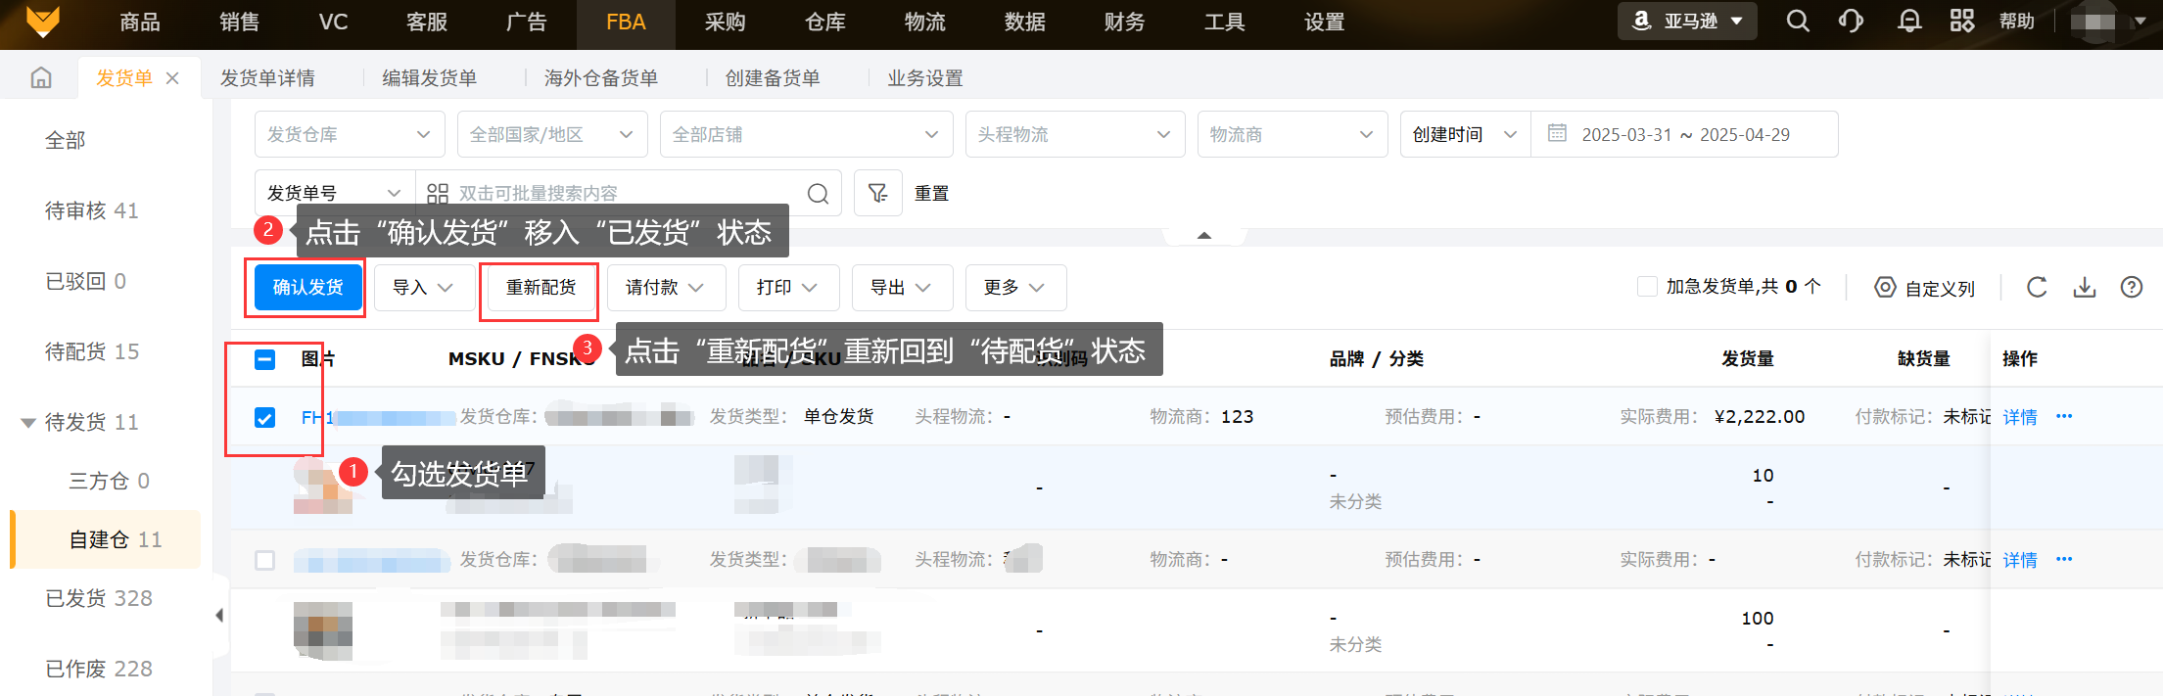Open the 物流 menu
This screenshot has width=2163, height=696.
(x=925, y=22)
